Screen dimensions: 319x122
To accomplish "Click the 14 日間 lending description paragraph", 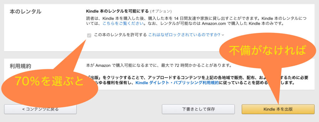I will point(196,20).
